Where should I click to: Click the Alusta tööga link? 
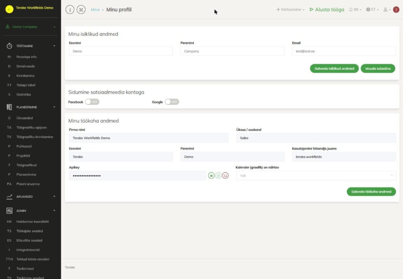click(327, 9)
